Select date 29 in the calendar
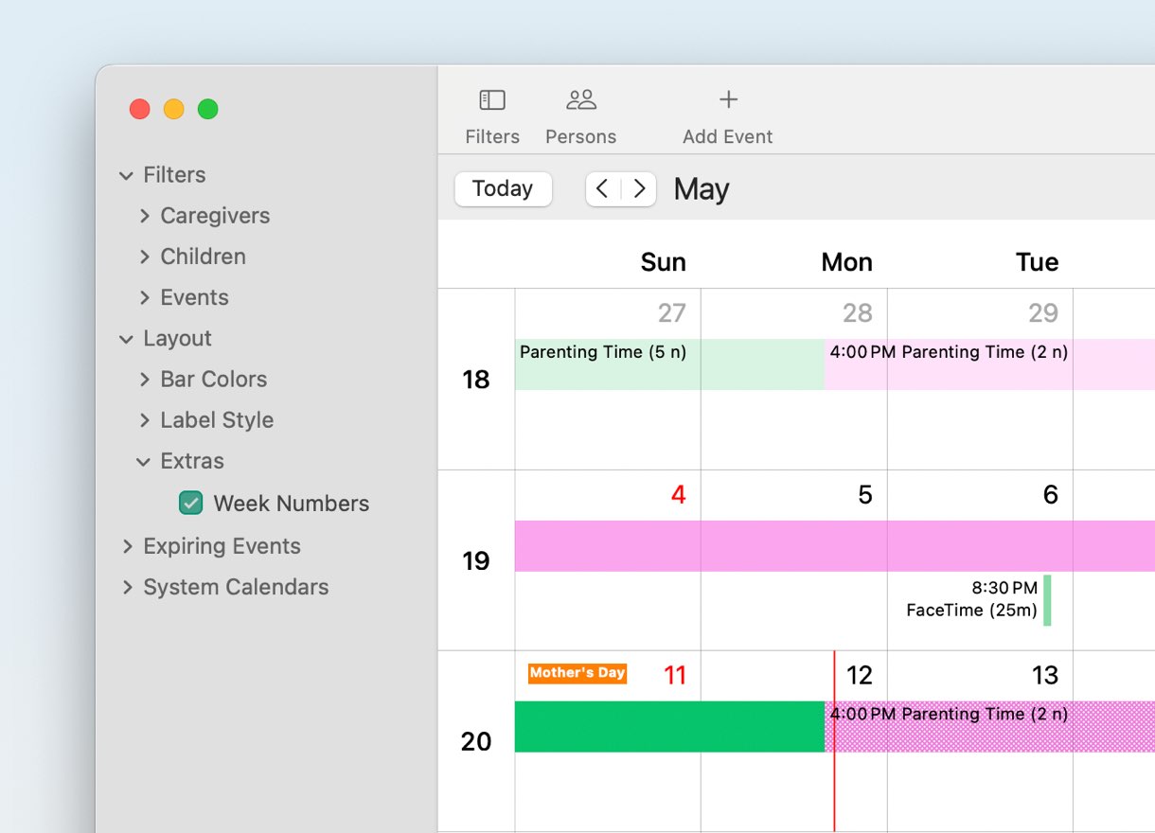The width and height of the screenshot is (1155, 833). click(x=1043, y=313)
